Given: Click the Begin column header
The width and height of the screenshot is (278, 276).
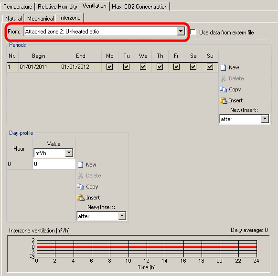Looking at the screenshot, I should coord(39,56).
